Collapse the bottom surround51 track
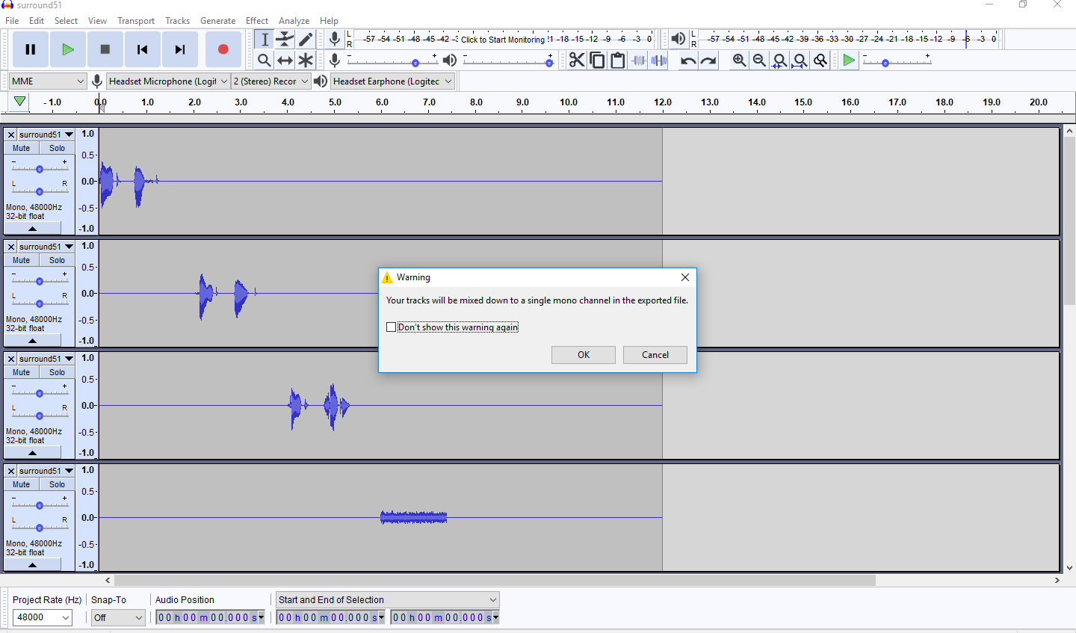 click(x=33, y=564)
